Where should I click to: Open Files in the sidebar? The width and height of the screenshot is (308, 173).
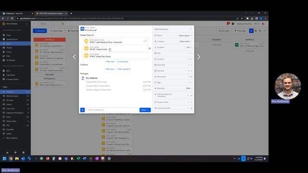[x=8, y=56]
